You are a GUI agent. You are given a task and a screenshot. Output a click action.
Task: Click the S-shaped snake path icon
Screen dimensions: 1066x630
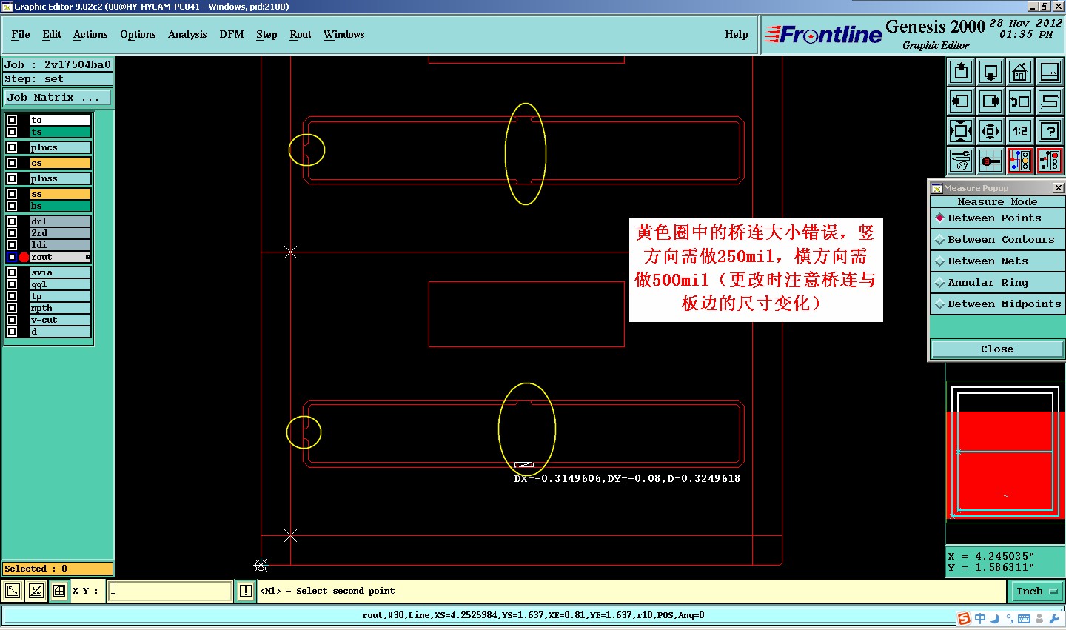click(1050, 101)
